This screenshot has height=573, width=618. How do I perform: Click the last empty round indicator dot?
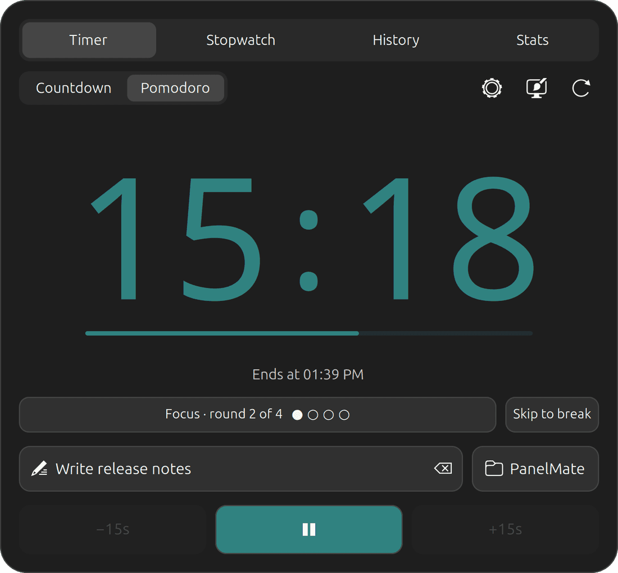pyautogui.click(x=344, y=415)
